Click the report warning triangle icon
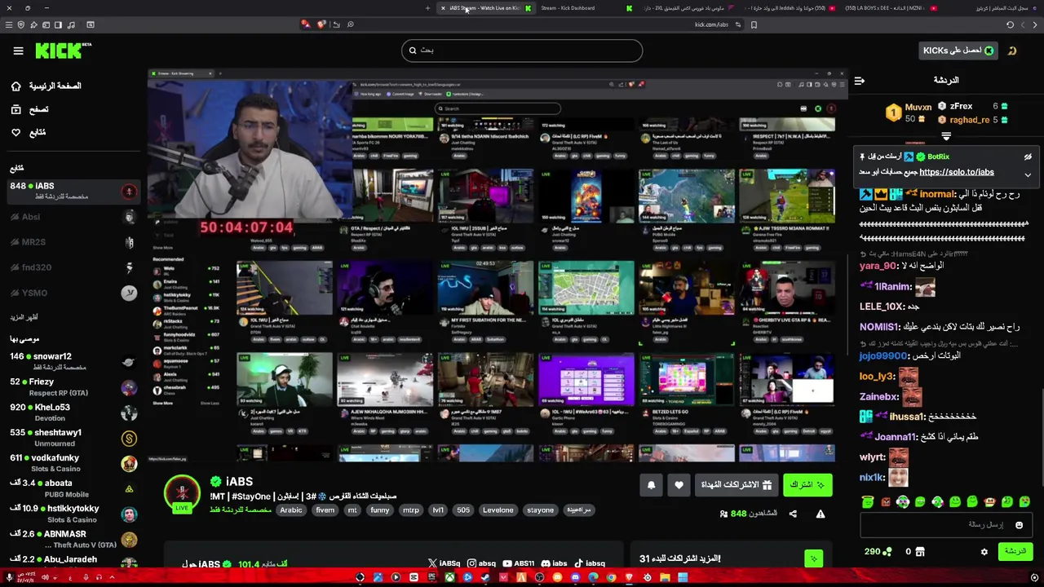1044x587 pixels. pyautogui.click(x=821, y=514)
